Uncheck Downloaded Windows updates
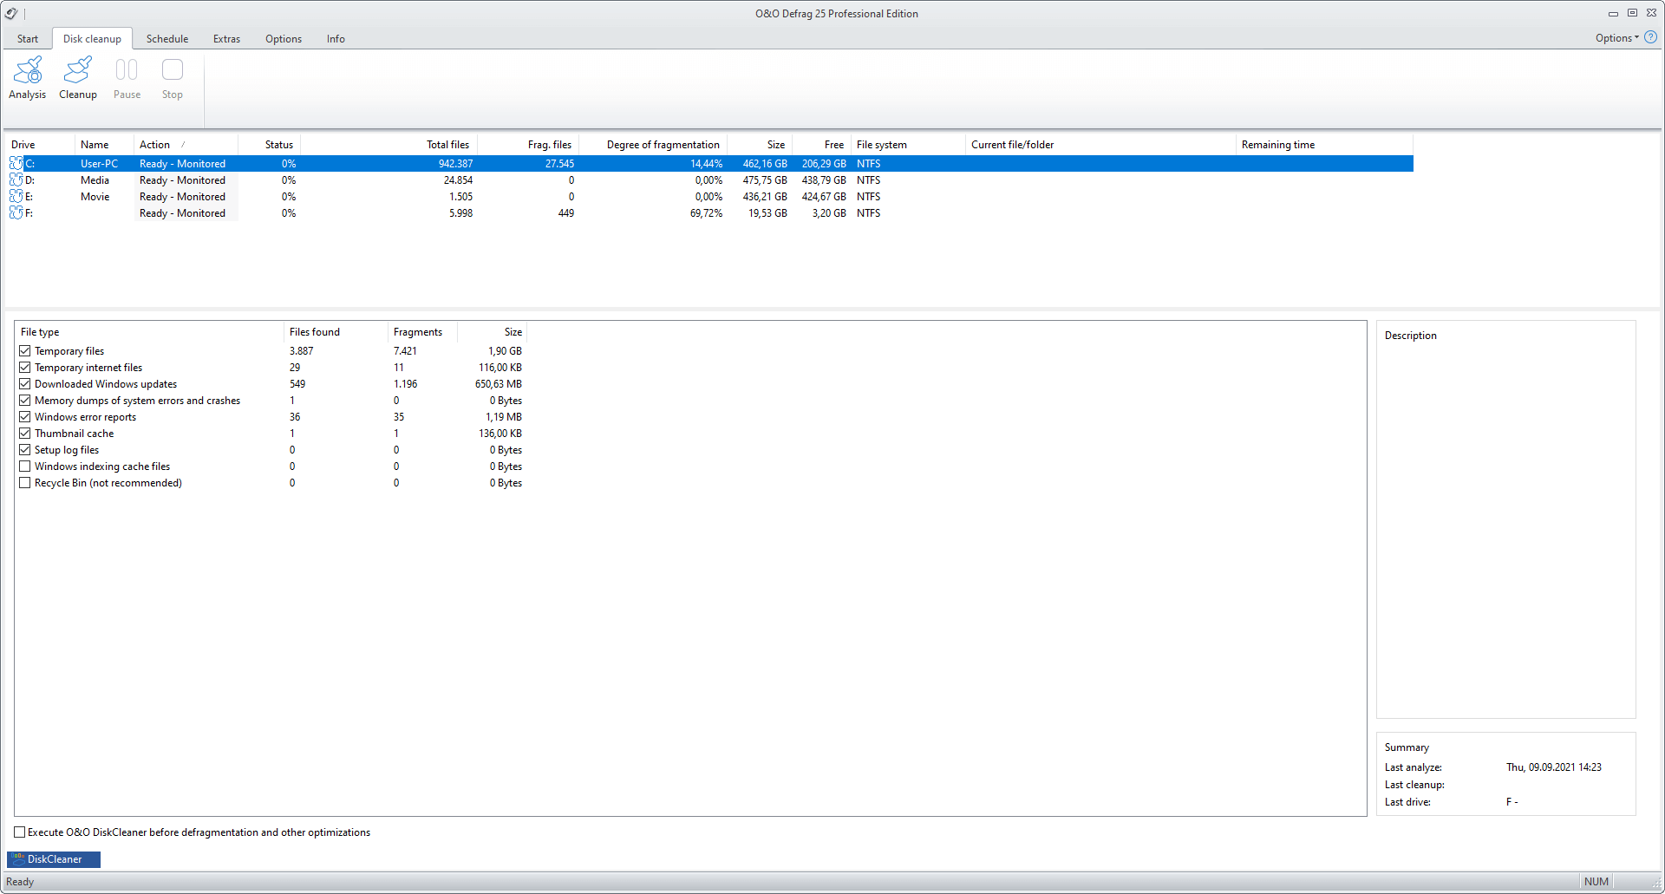 [25, 383]
